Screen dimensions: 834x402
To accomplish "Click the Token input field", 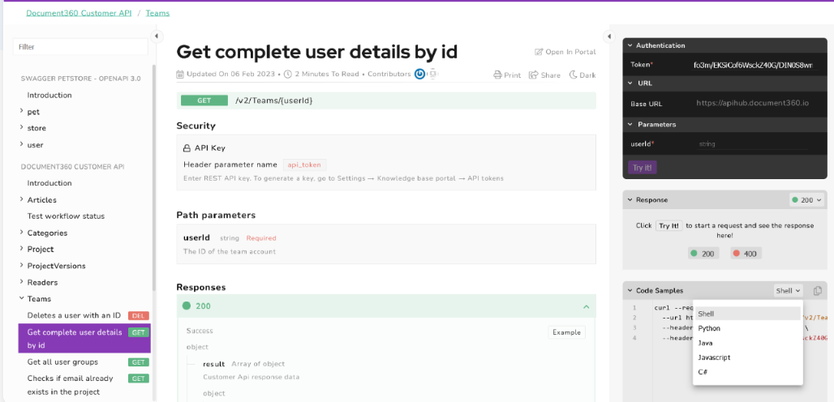I will (x=752, y=65).
